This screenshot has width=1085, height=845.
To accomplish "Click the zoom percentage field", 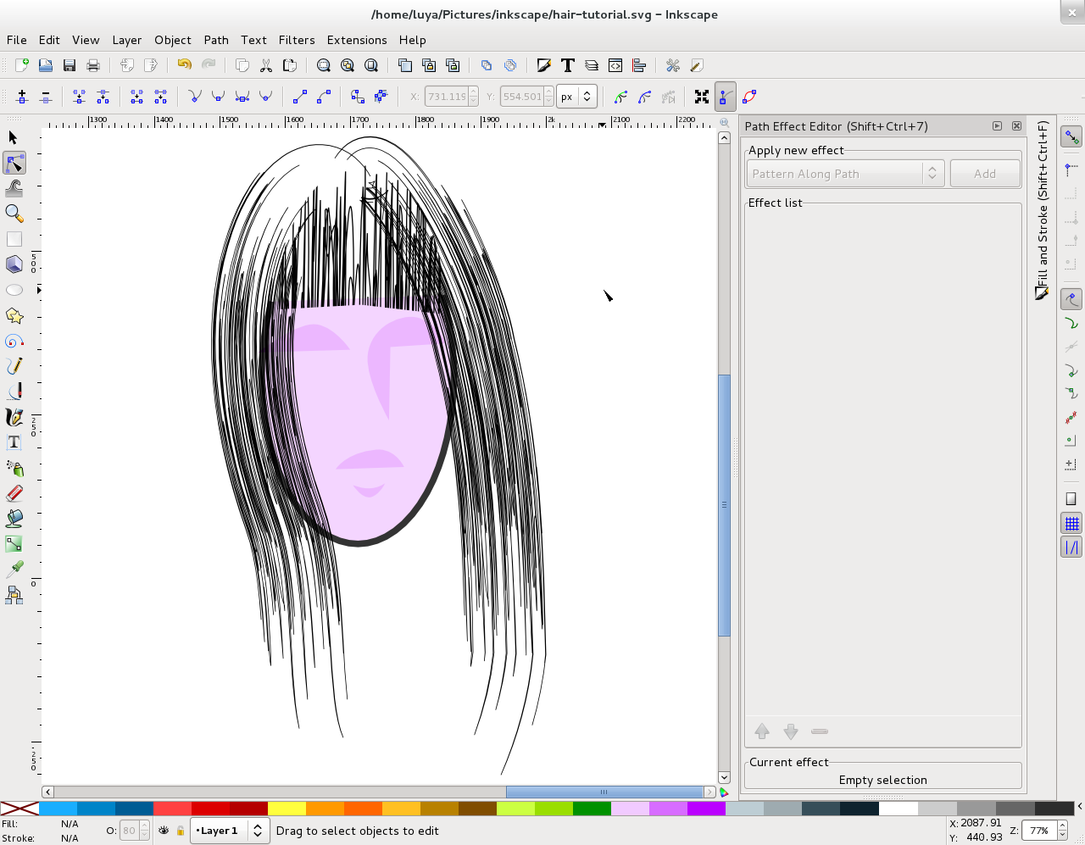I will tap(1039, 831).
